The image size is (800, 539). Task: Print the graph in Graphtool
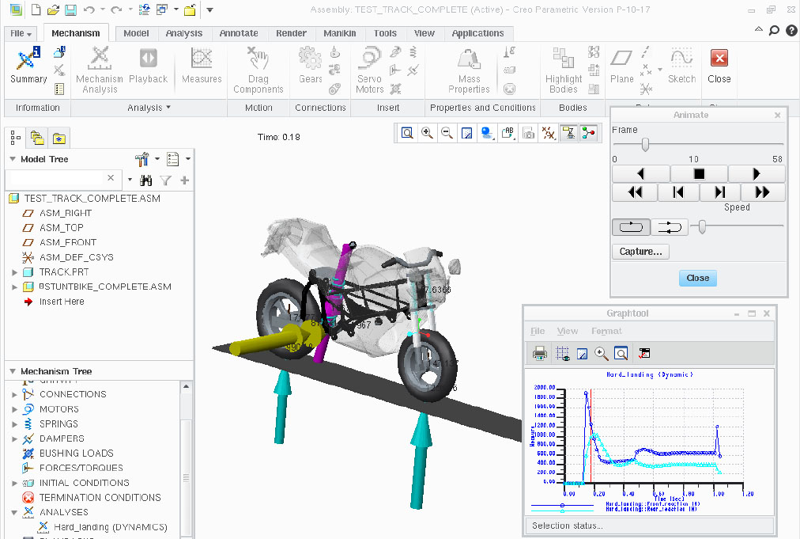point(540,353)
